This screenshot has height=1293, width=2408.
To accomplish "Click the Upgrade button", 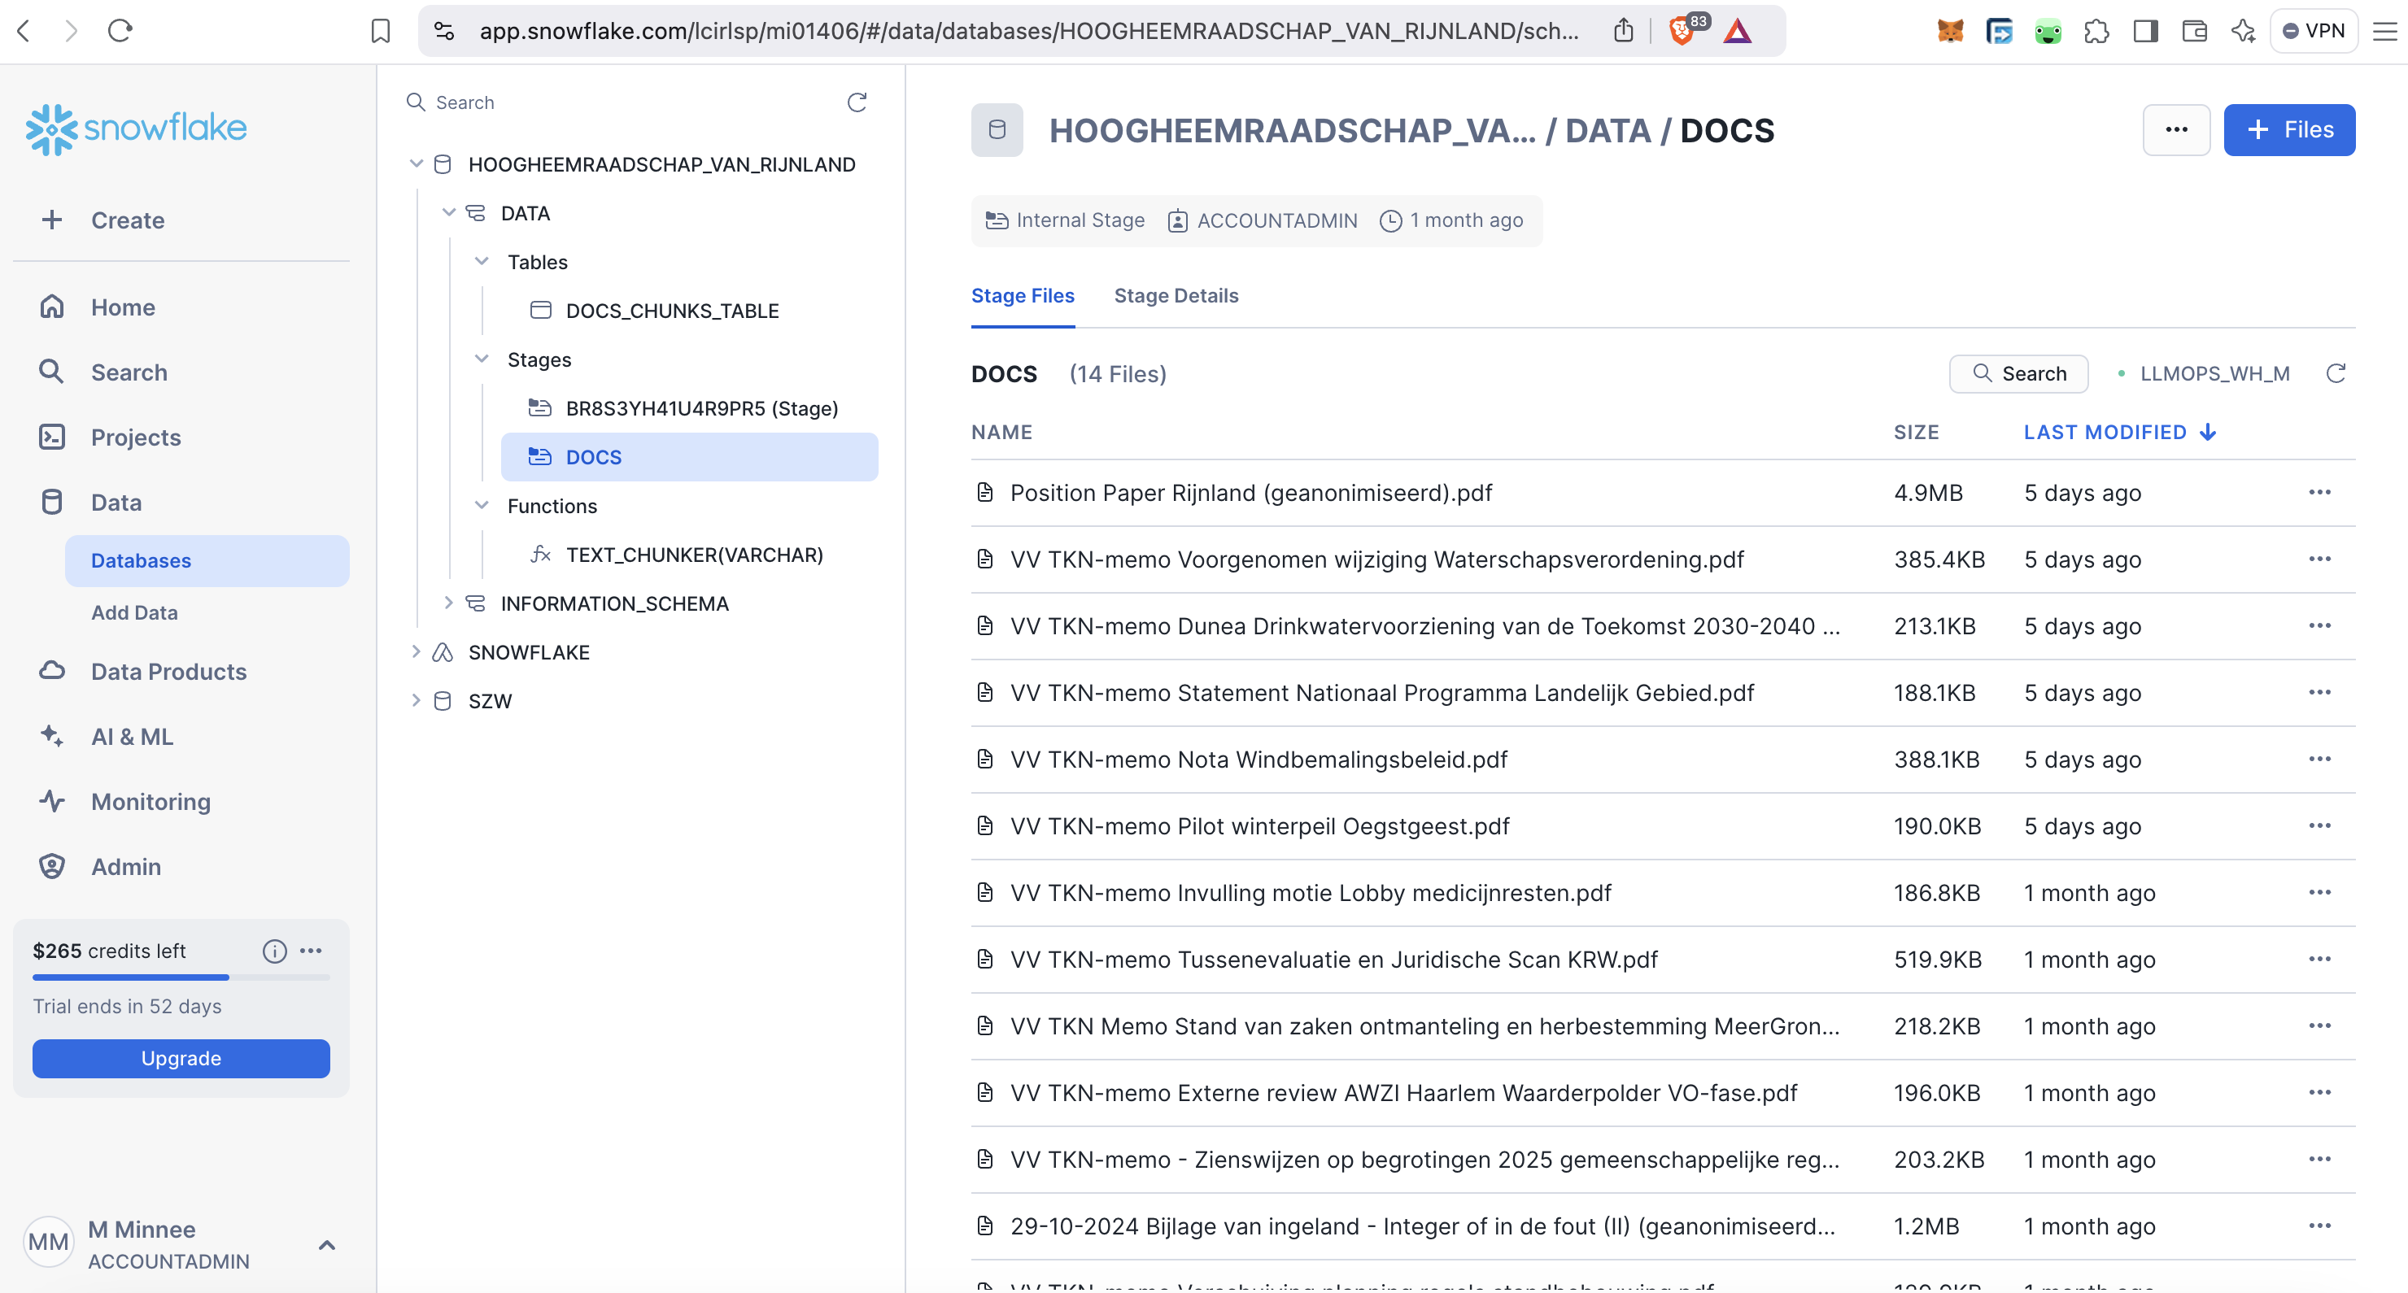I will coord(181,1057).
